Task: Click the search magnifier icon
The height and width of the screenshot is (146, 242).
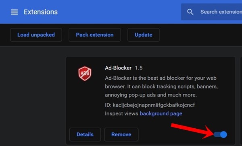Action: tap(190, 12)
